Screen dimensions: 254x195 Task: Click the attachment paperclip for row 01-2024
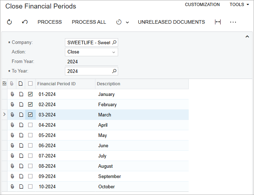pos(12,94)
